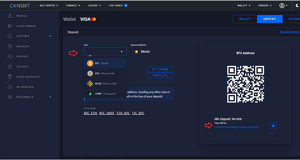Open the Saved Addresses clipboard icon
This screenshot has height=160, width=300.
coord(10,77)
